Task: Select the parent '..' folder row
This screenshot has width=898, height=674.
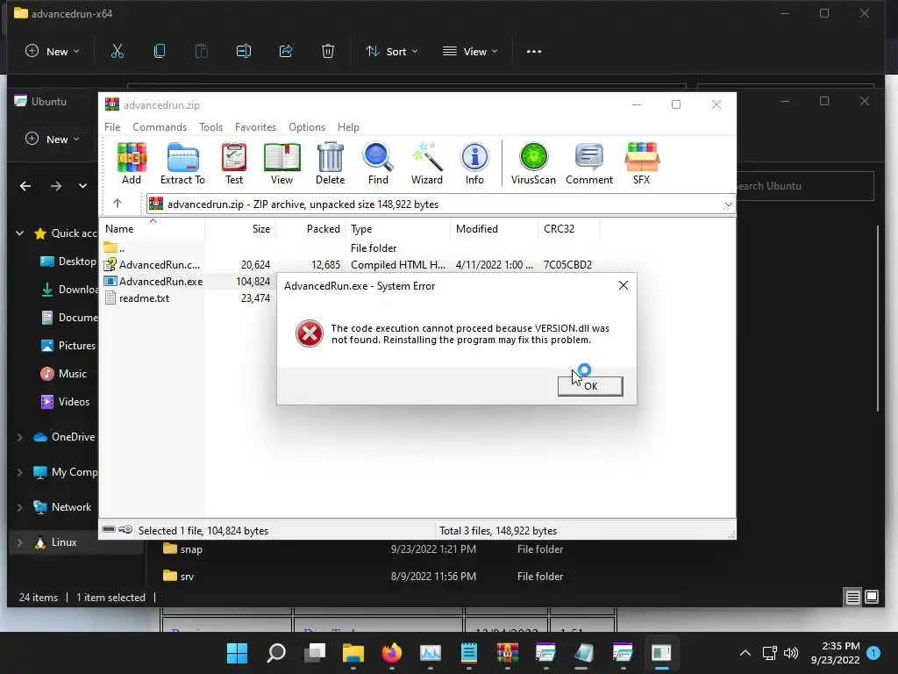Action: (x=115, y=248)
